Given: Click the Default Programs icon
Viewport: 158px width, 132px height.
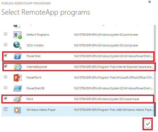Looking at the screenshot, I should tap(18, 35).
